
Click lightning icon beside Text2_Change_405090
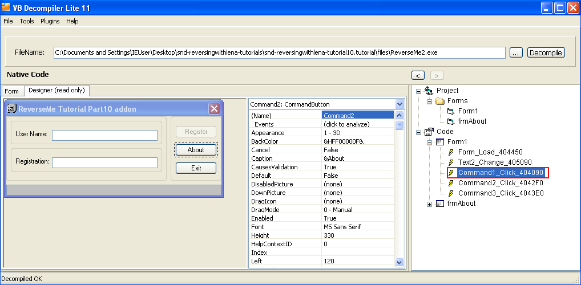pyautogui.click(x=451, y=162)
